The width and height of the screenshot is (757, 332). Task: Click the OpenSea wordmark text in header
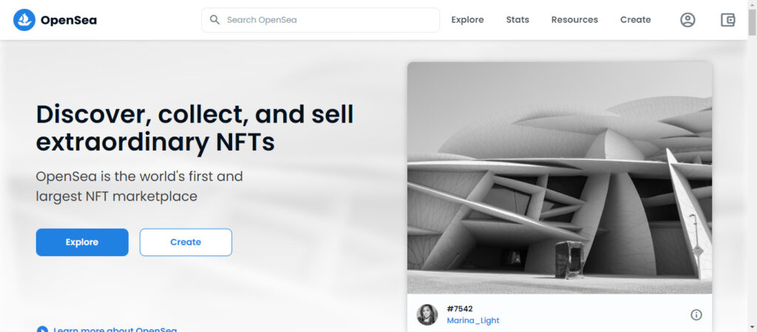click(68, 20)
